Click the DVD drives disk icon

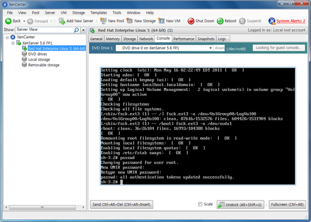tap(24, 54)
